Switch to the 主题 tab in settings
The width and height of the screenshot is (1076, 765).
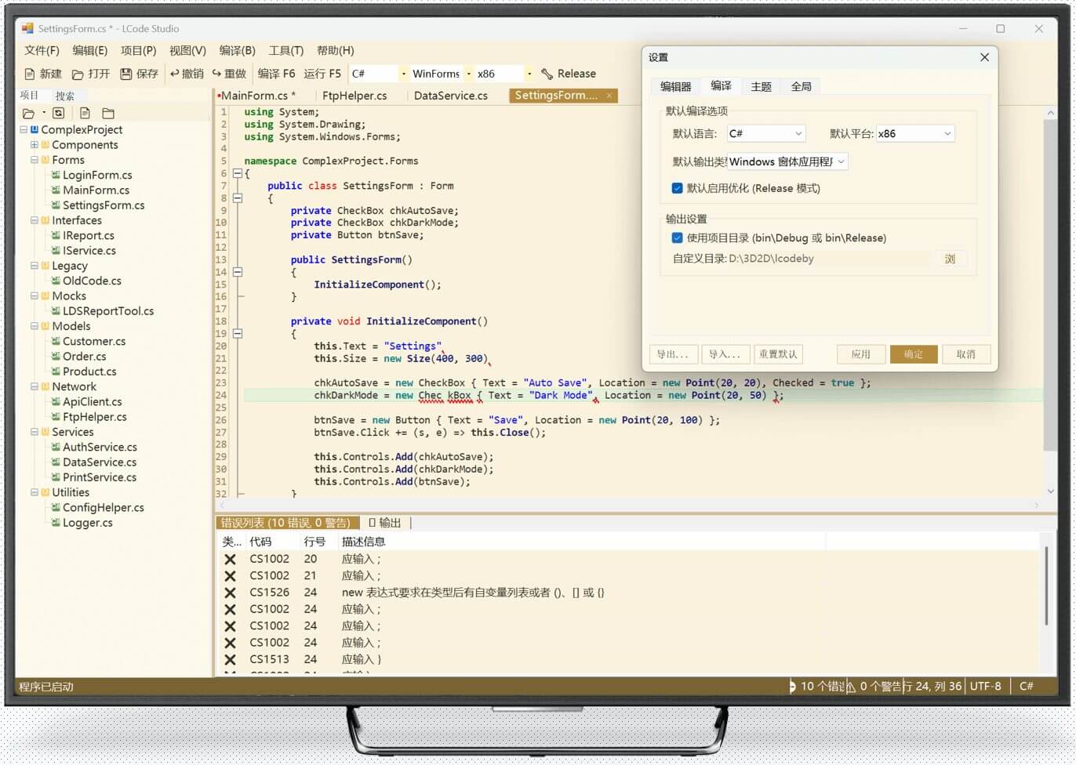[x=761, y=86]
